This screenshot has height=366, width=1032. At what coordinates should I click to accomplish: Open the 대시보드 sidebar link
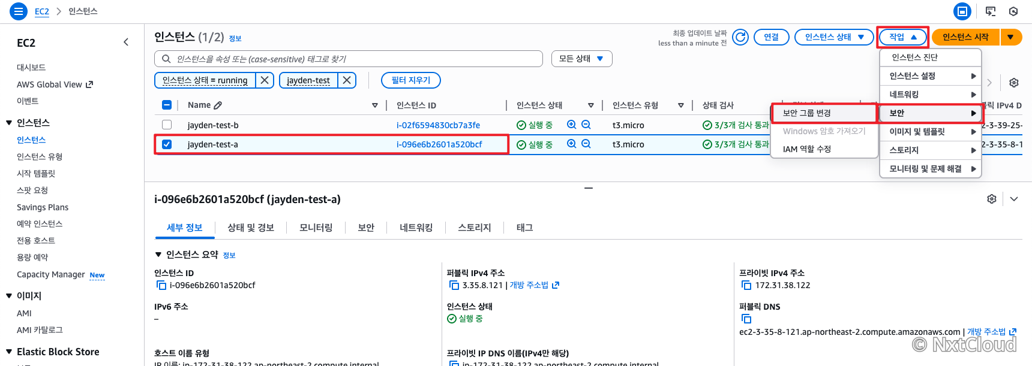tap(31, 68)
